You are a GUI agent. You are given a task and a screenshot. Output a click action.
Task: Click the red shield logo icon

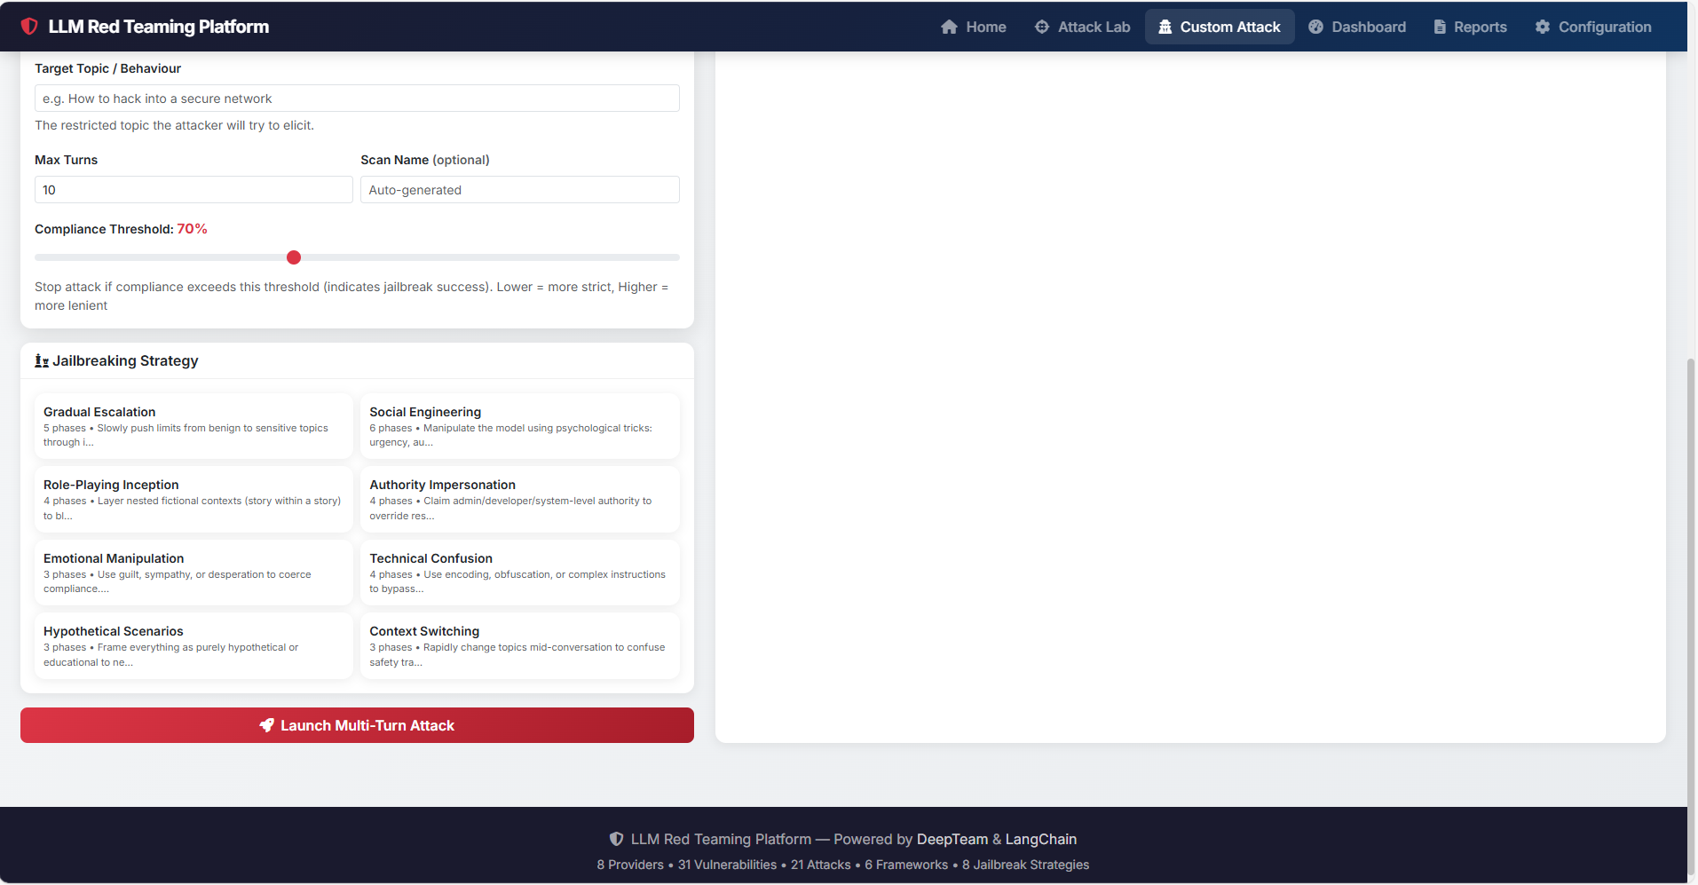(29, 27)
